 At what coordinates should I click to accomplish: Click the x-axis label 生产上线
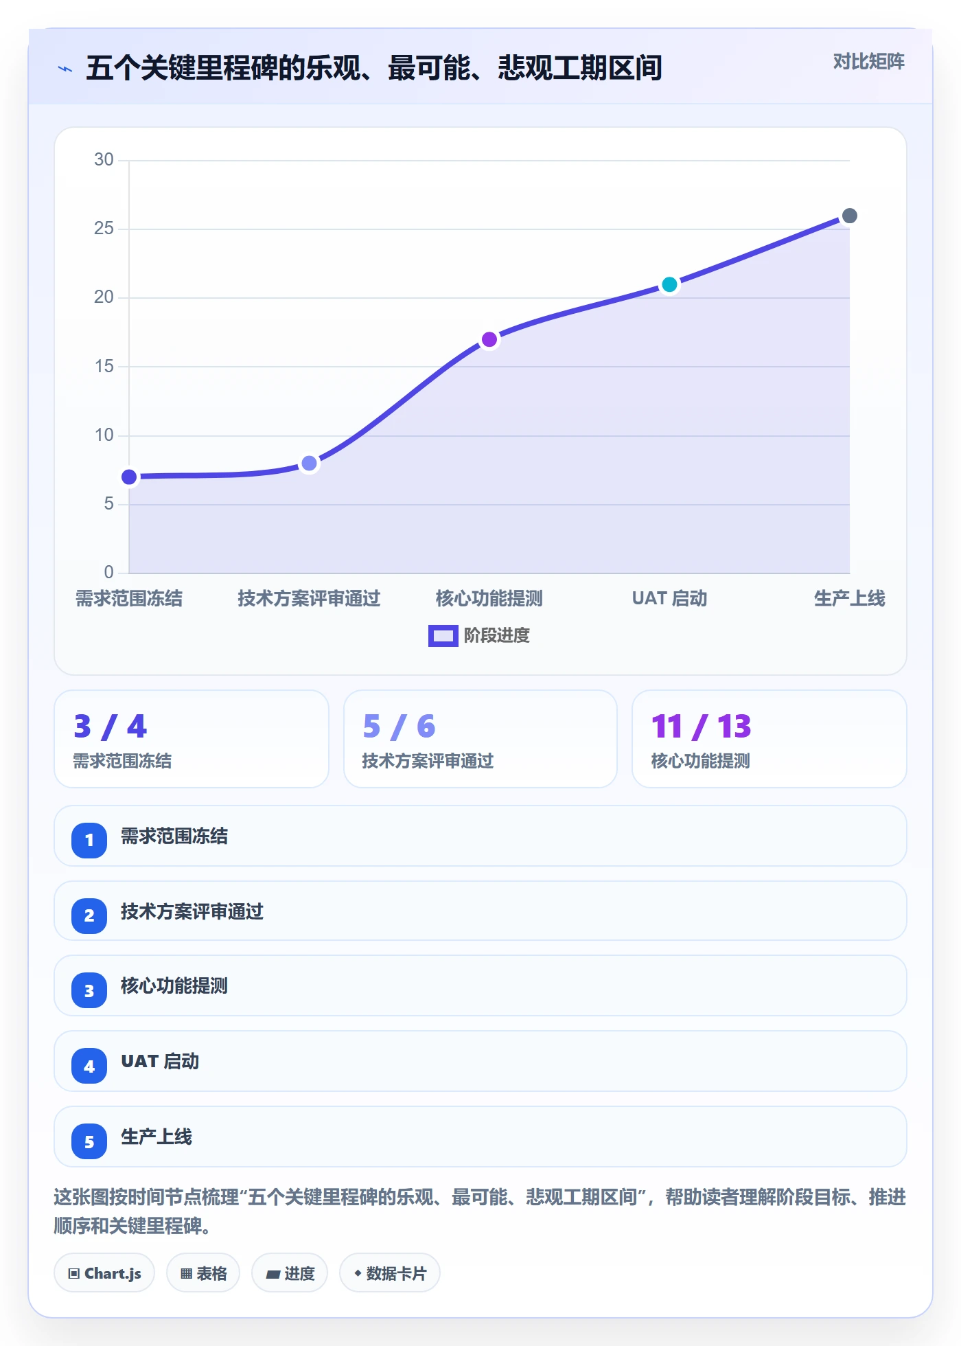[x=850, y=599]
